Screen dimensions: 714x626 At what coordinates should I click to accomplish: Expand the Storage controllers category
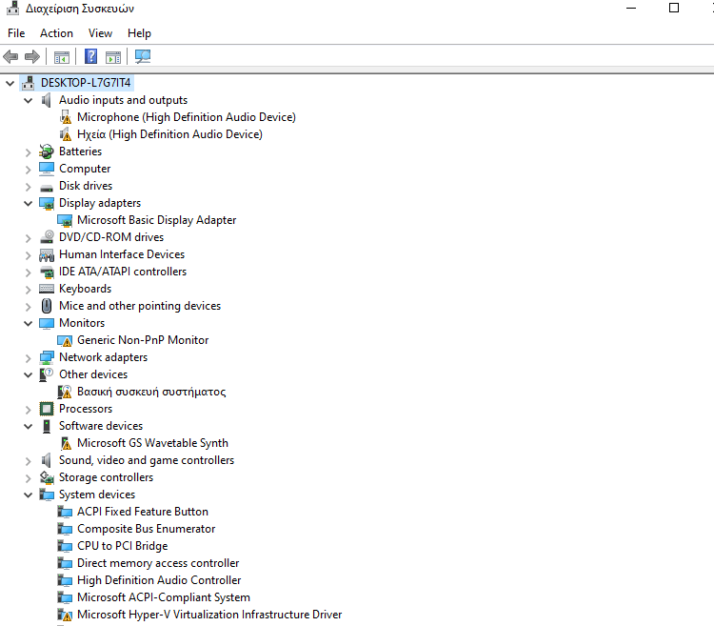tap(29, 478)
